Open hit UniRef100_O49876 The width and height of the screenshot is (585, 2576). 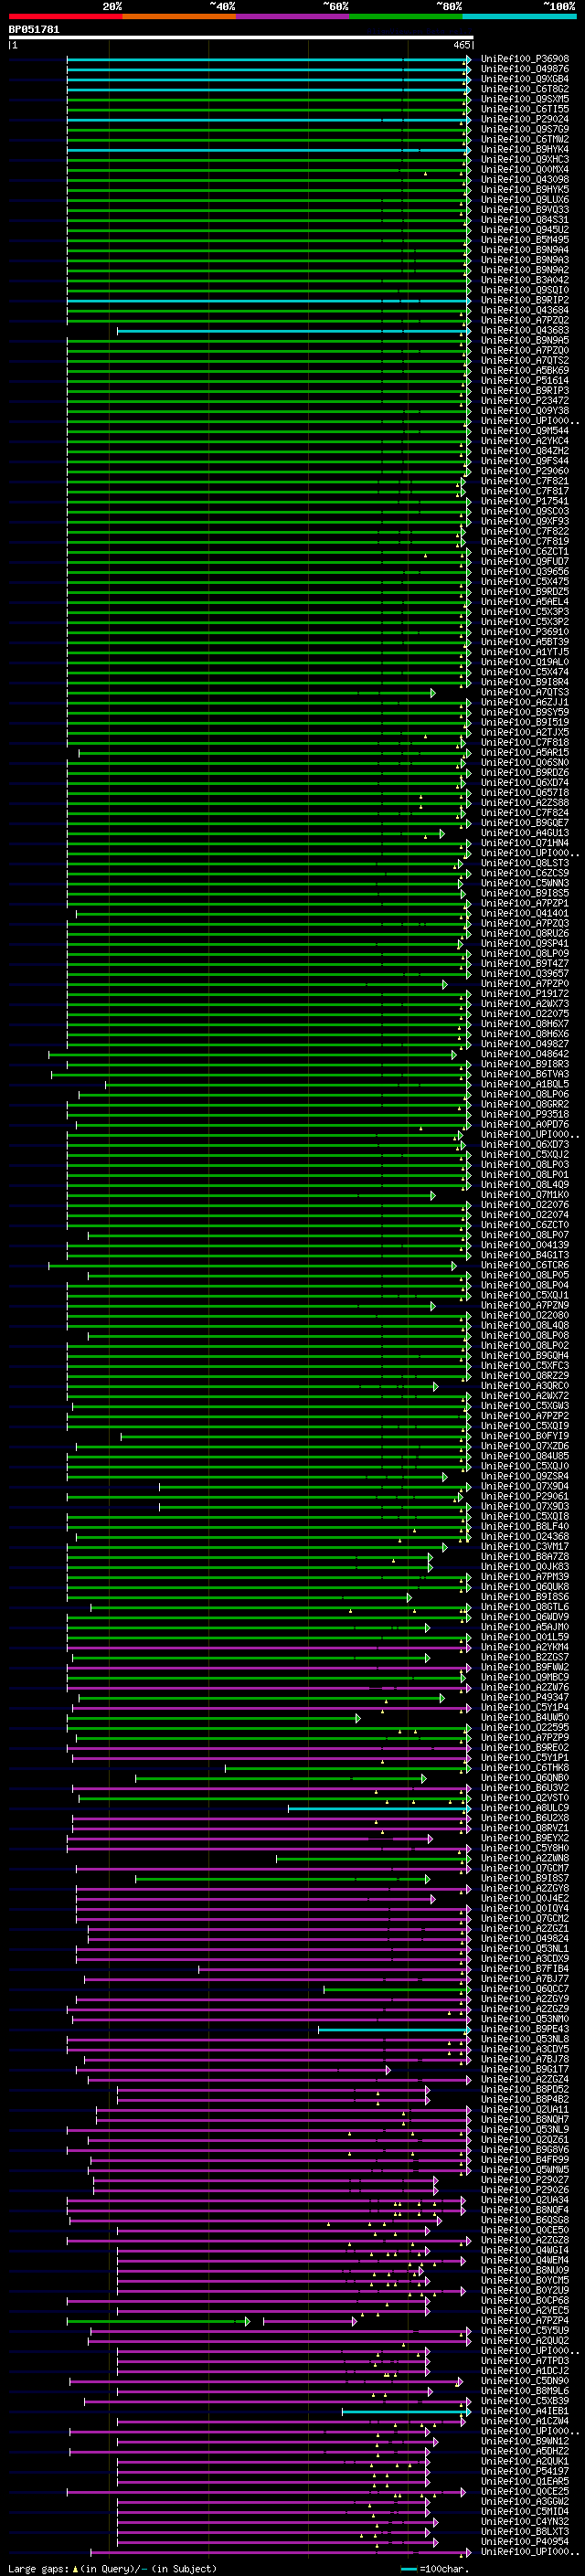[525, 69]
